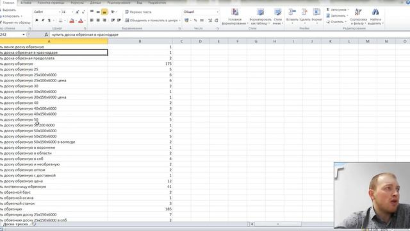
Task: Open Найти и выделить menu
Action: [x=375, y=17]
